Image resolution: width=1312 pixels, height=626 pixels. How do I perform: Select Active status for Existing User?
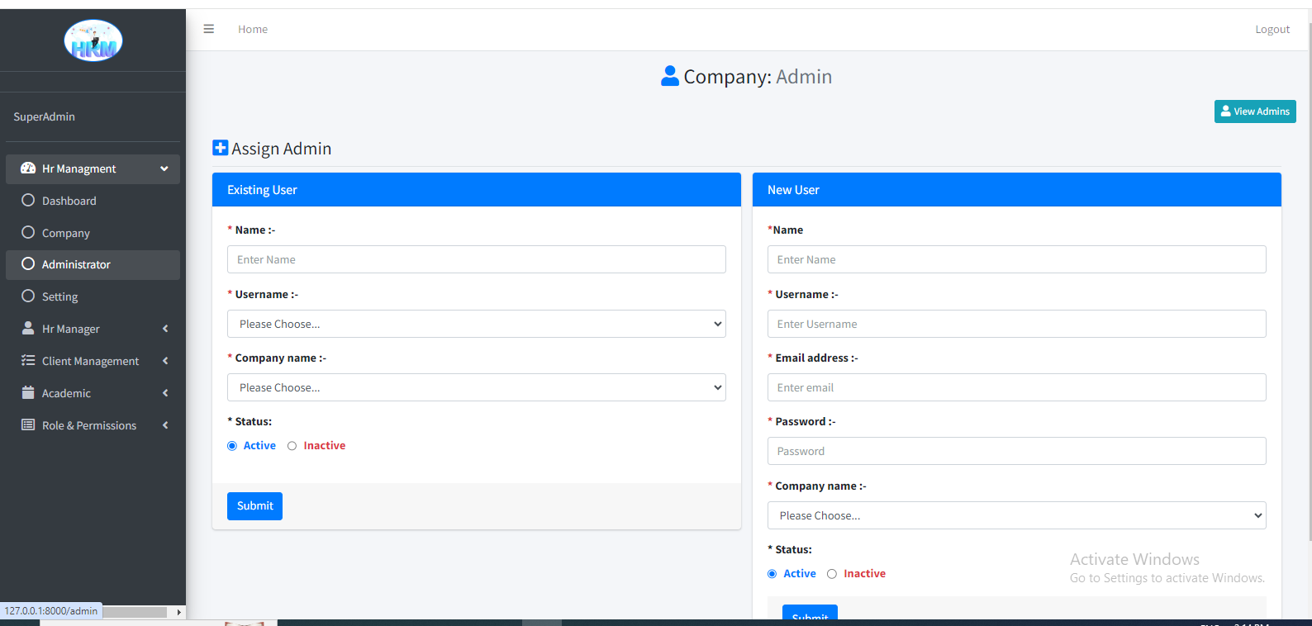232,446
